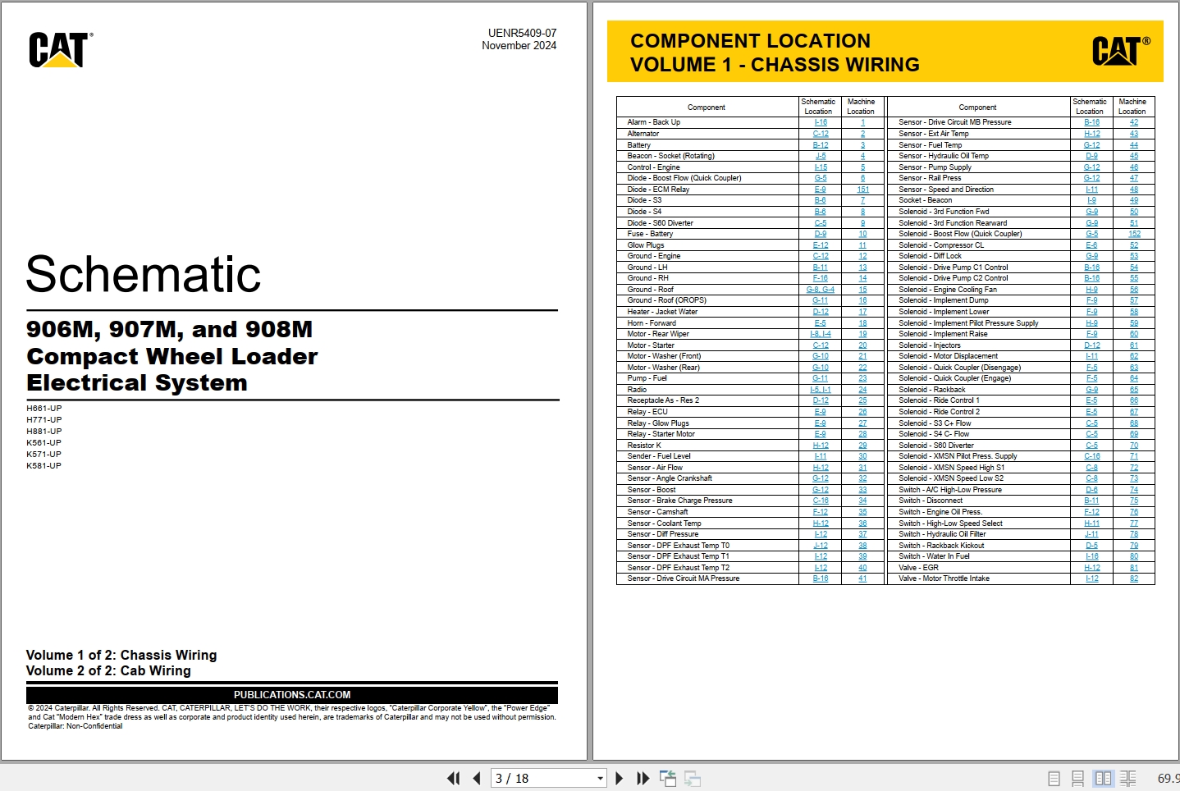1180x791 pixels.
Task: Open schematic location E-12 for Glow Plugs
Action: coord(821,245)
